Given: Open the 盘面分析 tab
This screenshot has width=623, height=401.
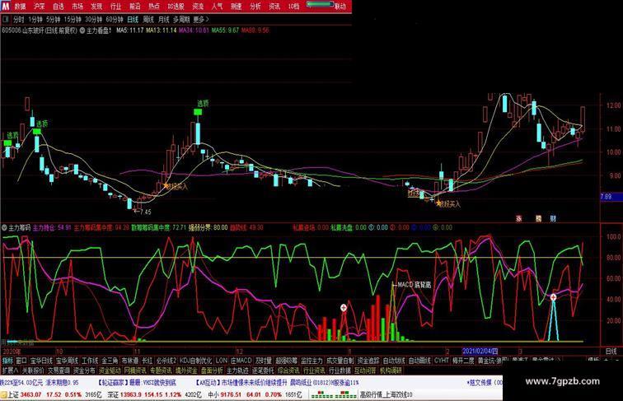Looking at the screenshot, I should [212, 371].
